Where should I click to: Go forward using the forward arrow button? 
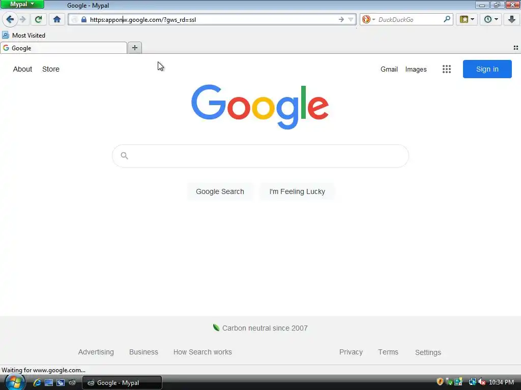coord(22,20)
